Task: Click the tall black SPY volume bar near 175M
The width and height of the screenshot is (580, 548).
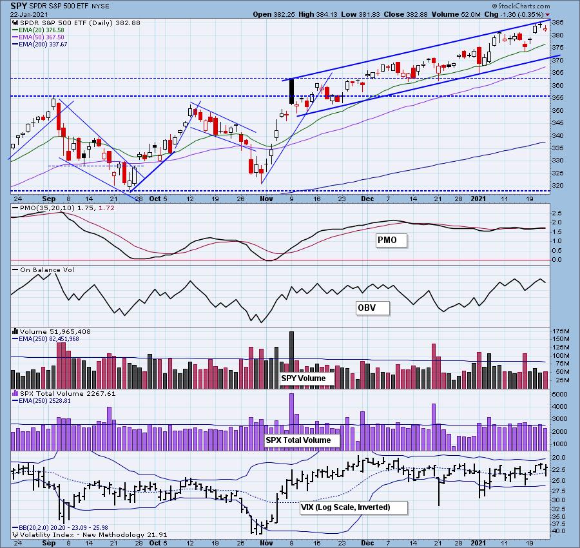Action: tap(291, 360)
